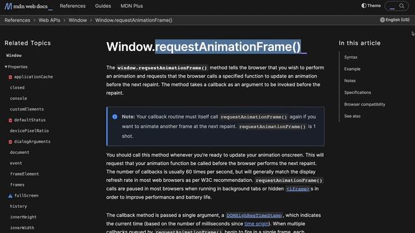The height and width of the screenshot is (233, 415).
Task: Open the console property in sidebar
Action: (x=18, y=98)
